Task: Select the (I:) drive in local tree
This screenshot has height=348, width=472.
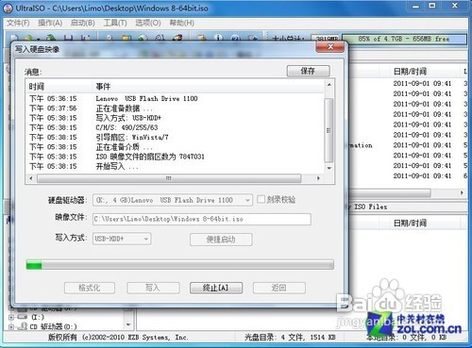Action: point(38,317)
